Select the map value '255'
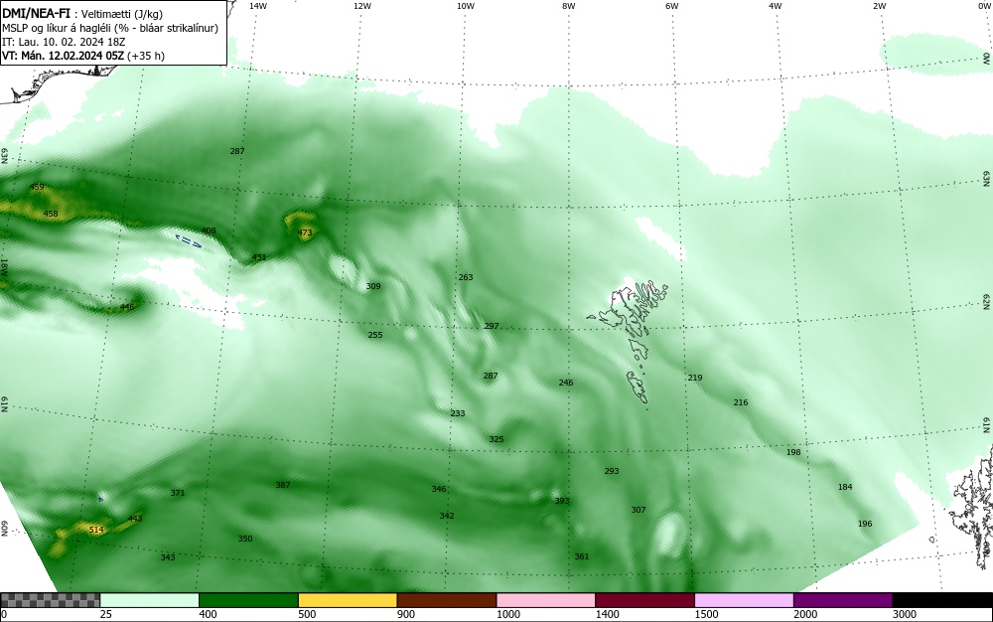993x622 pixels. pyautogui.click(x=375, y=335)
